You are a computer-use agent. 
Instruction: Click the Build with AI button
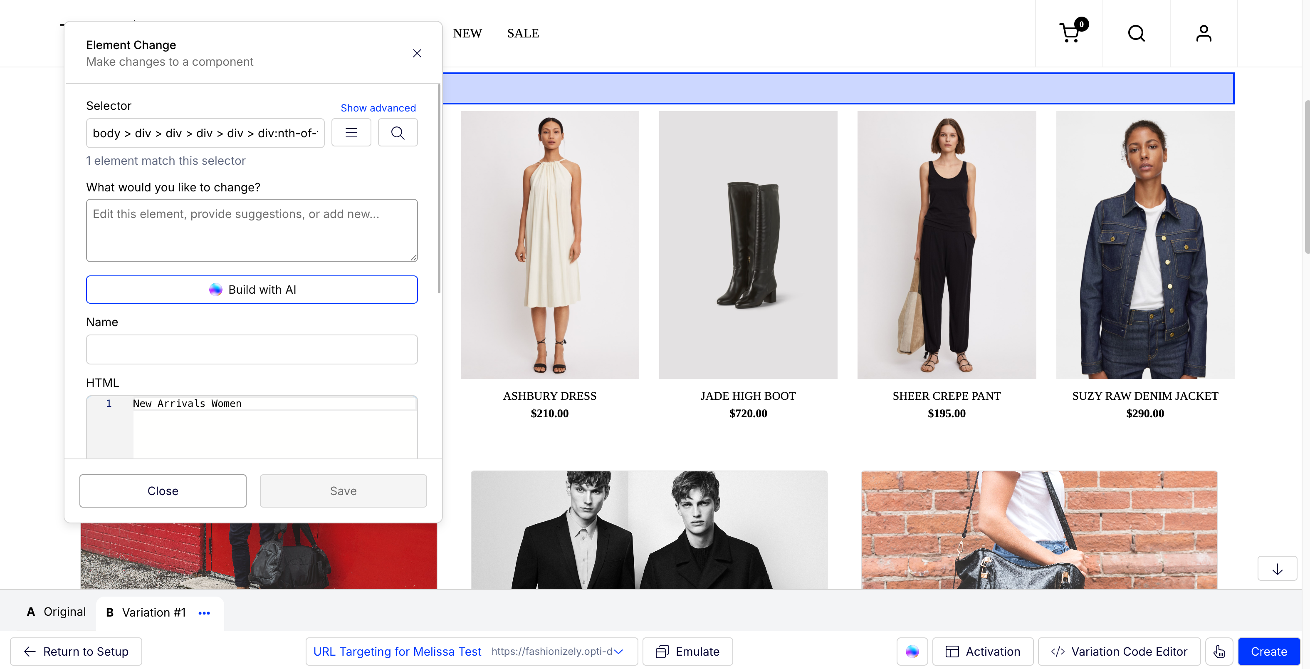(252, 290)
